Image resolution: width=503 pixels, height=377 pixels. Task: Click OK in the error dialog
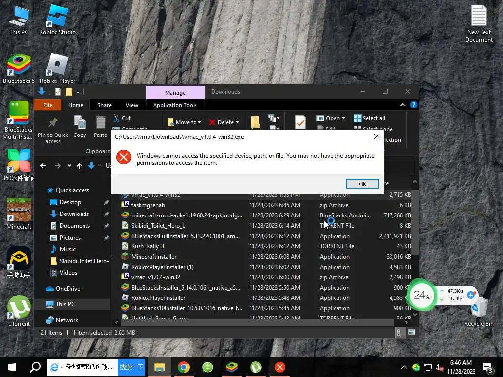(362, 184)
